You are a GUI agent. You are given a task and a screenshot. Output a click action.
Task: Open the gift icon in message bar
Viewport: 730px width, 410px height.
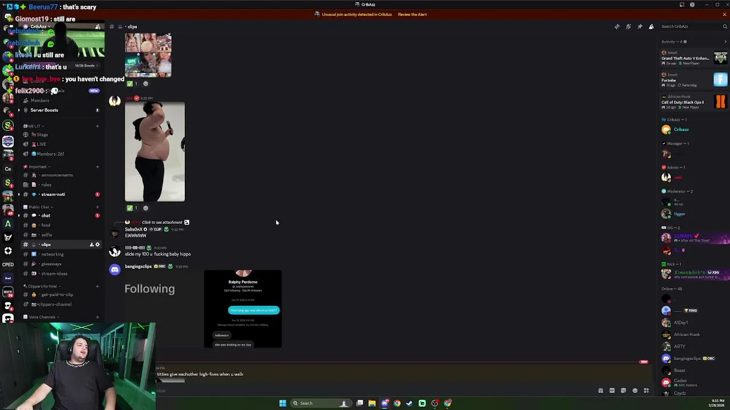pyautogui.click(x=601, y=391)
